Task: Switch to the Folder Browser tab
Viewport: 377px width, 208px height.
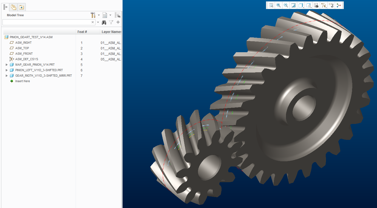Action: (13, 7)
